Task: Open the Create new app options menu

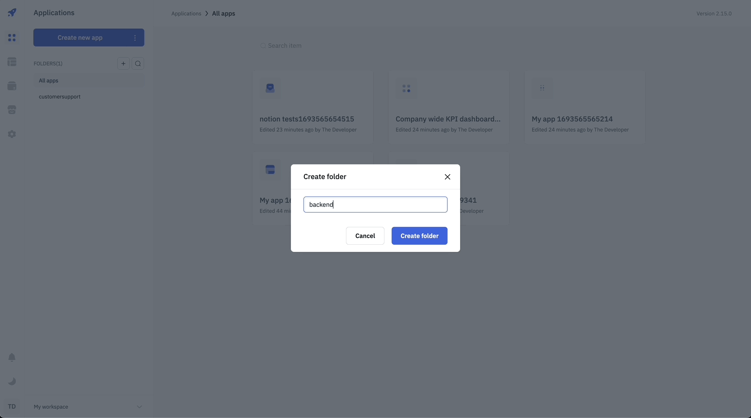Action: point(135,38)
